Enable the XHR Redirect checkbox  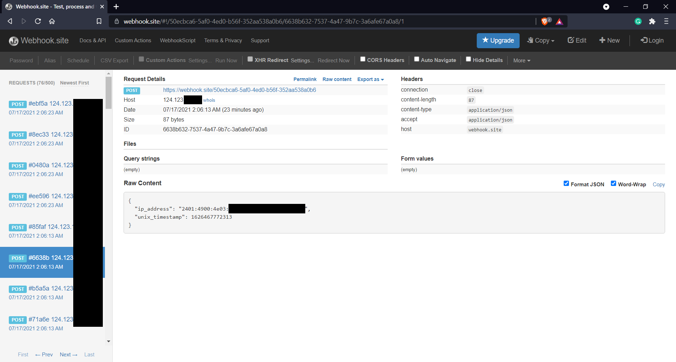coord(250,59)
